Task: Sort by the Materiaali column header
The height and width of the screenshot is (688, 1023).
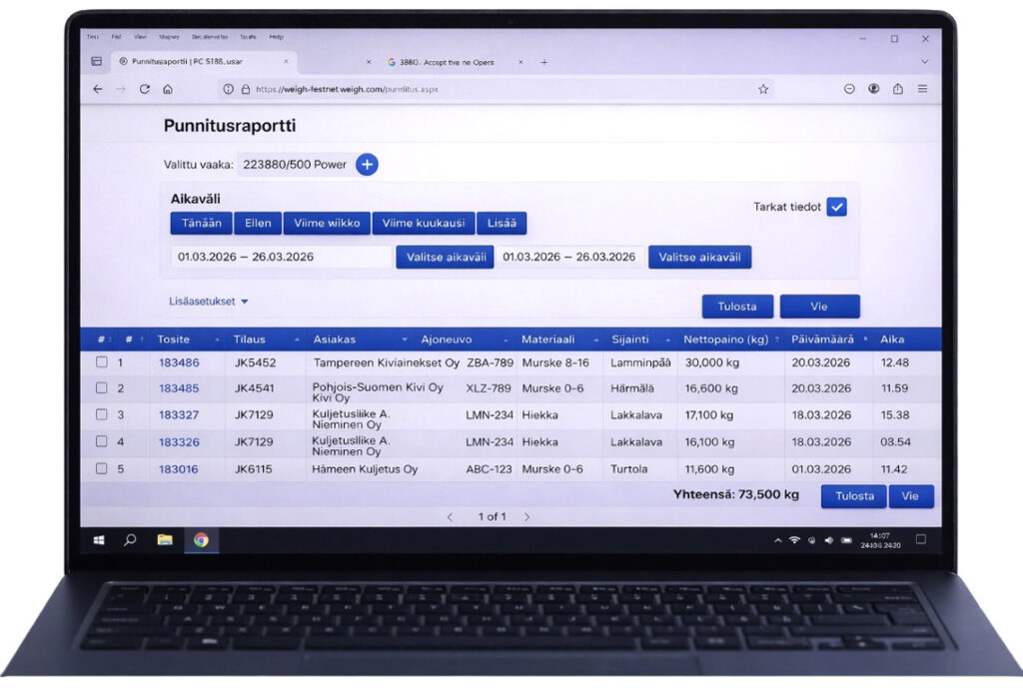Action: pyautogui.click(x=547, y=340)
